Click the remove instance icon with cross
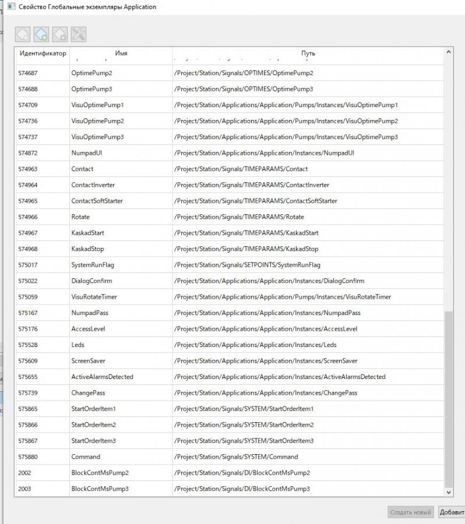The image size is (465, 524). point(60,34)
